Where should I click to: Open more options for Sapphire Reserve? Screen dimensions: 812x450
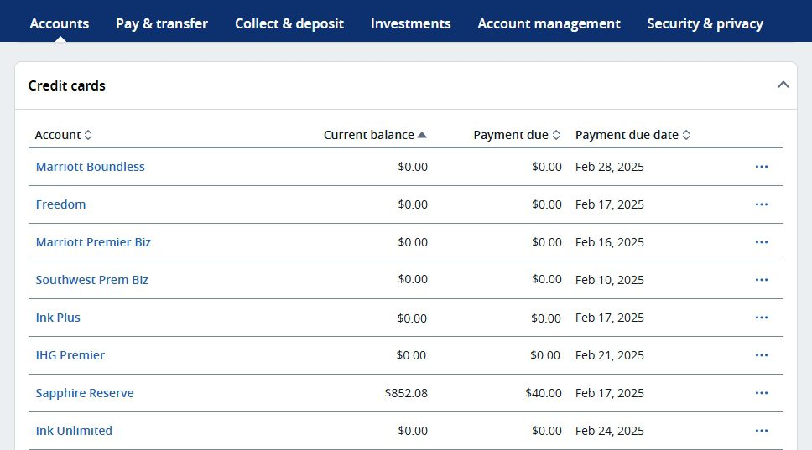tap(761, 393)
